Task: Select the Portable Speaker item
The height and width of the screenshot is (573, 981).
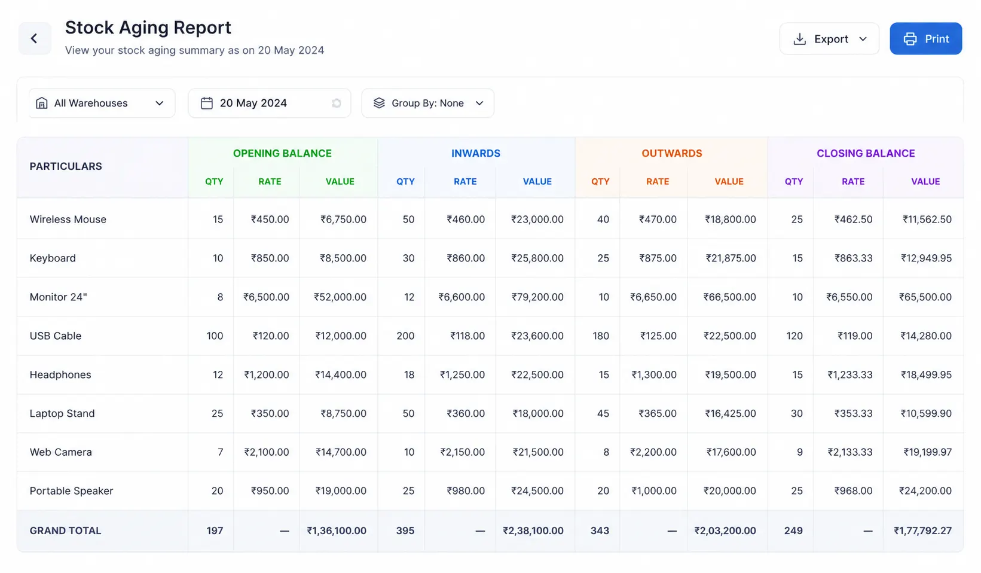Action: [x=71, y=491]
